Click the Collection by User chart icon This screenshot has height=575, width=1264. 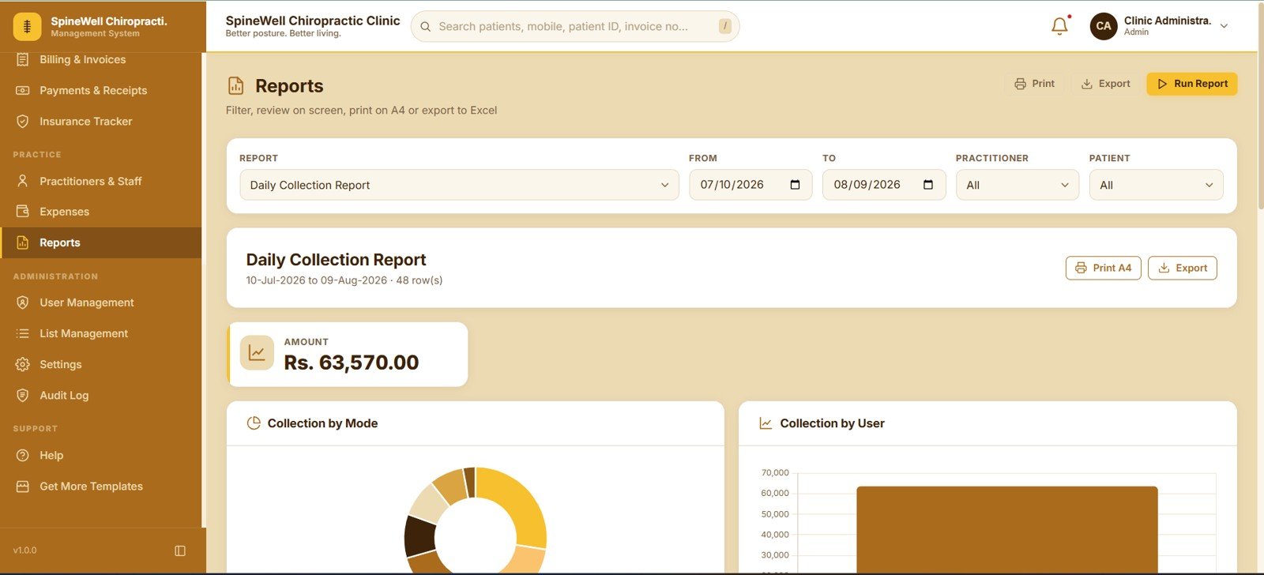(766, 423)
